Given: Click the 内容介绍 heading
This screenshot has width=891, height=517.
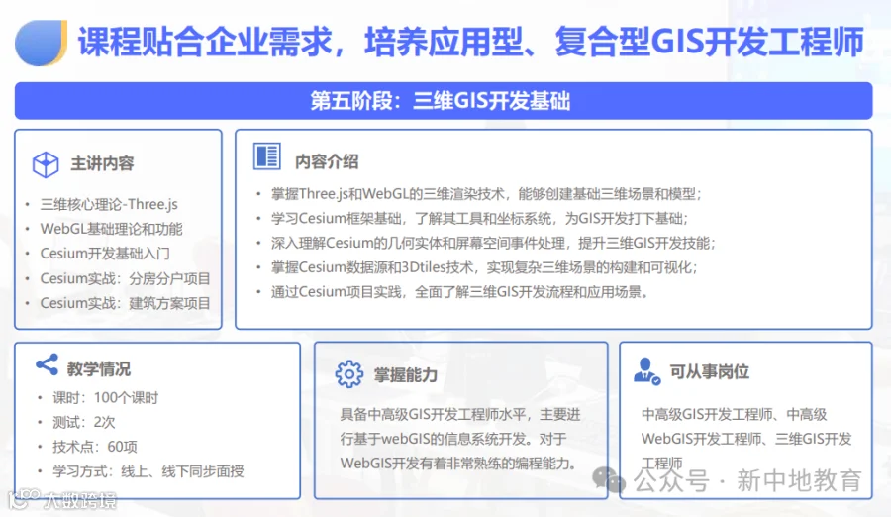Looking at the screenshot, I should 327,161.
